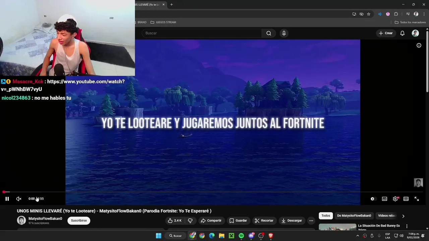Pause the video with the pause button
This screenshot has width=429, height=241.
tap(7, 199)
